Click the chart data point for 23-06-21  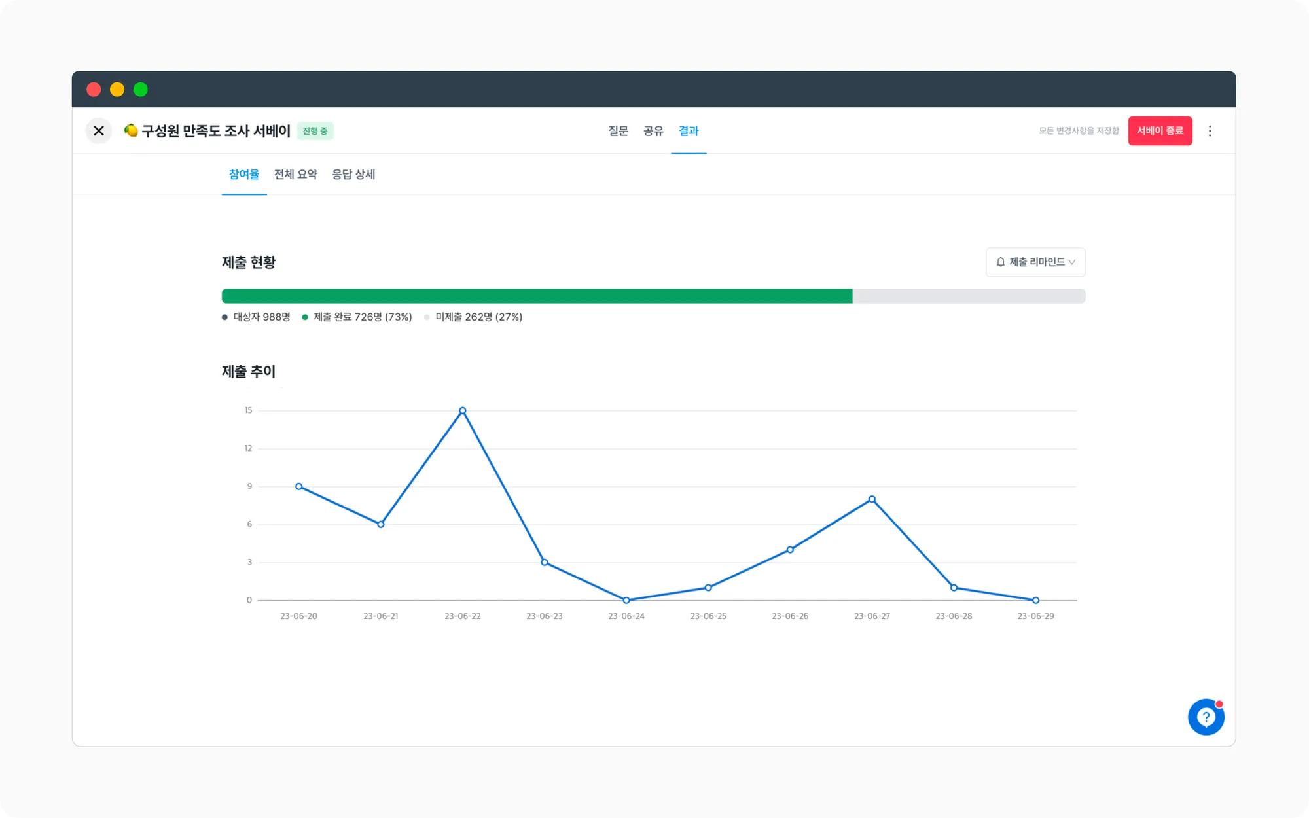pyautogui.click(x=381, y=524)
